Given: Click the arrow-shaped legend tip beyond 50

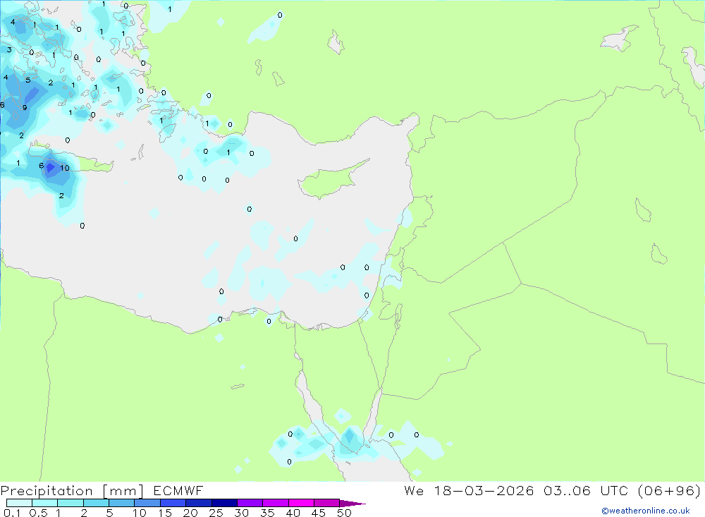Looking at the screenshot, I should click(352, 504).
